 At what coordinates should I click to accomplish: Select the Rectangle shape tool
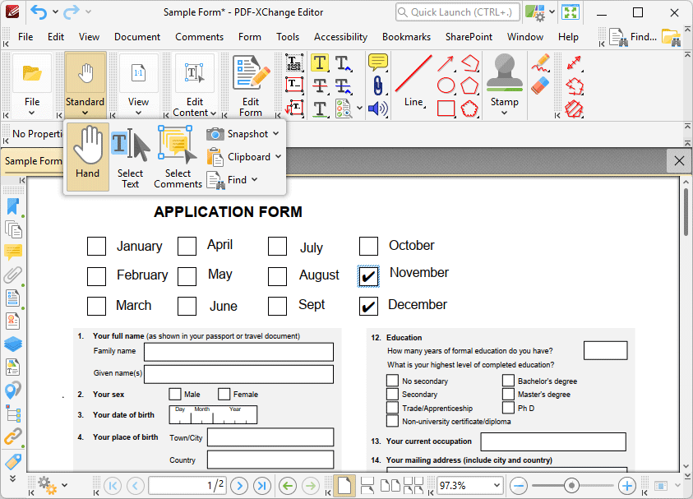pyautogui.click(x=446, y=109)
